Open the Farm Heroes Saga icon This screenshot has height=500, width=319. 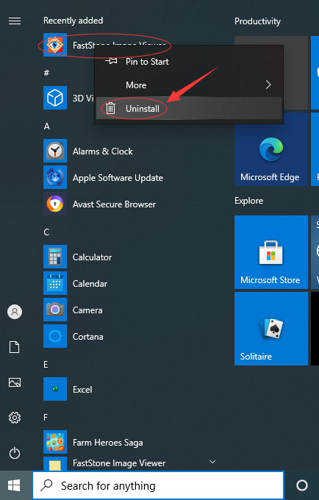point(55,442)
